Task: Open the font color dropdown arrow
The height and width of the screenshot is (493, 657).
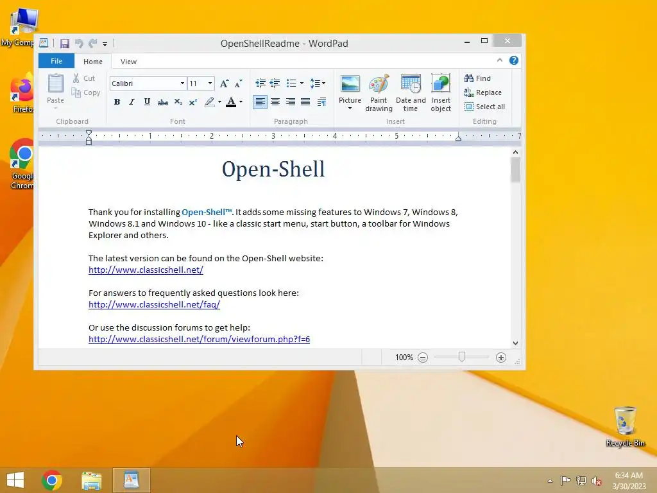Action: (x=241, y=102)
